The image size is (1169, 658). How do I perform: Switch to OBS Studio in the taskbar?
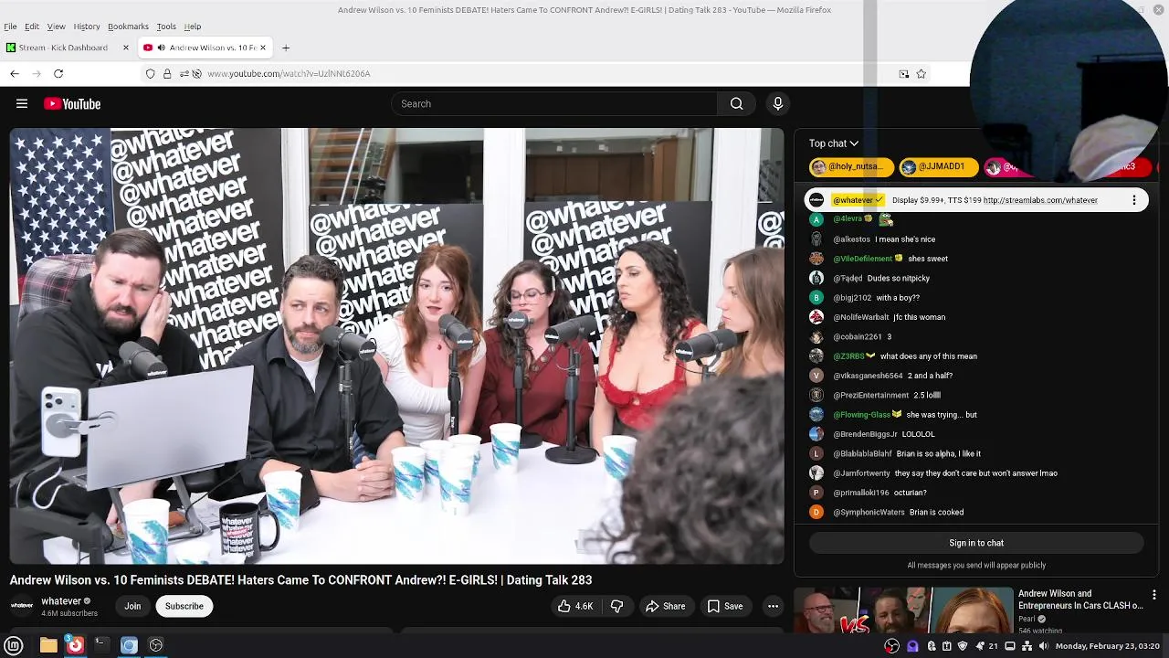[156, 645]
